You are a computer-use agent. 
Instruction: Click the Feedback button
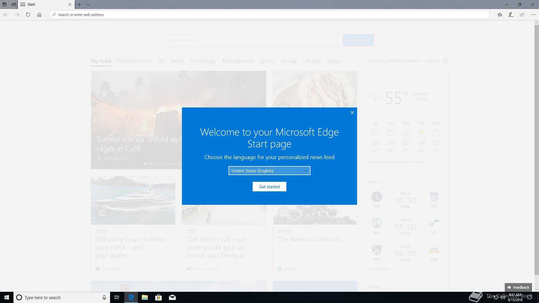point(518,287)
